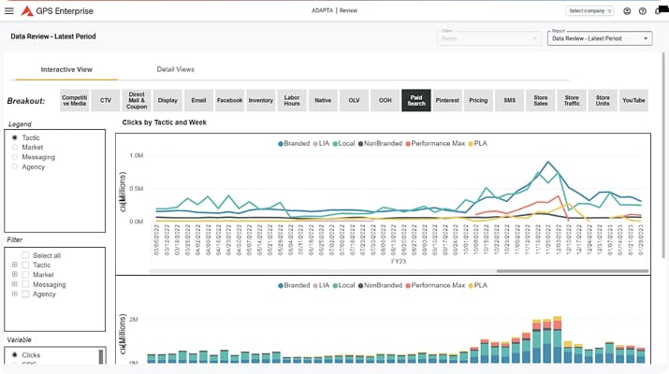Image resolution: width=669 pixels, height=374 pixels.
Task: Switch to the Interactive View tab
Action: [65, 69]
